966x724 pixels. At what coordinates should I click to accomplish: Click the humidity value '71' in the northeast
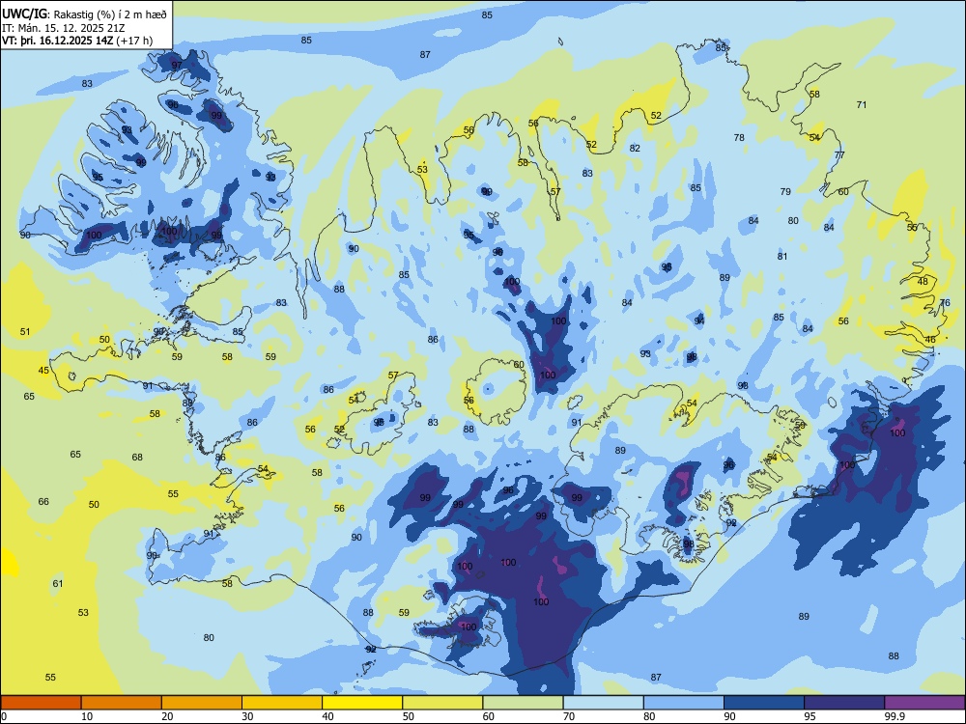pyautogui.click(x=862, y=104)
